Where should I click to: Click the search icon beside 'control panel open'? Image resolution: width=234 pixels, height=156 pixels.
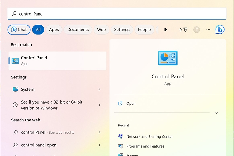pyautogui.click(x=15, y=145)
